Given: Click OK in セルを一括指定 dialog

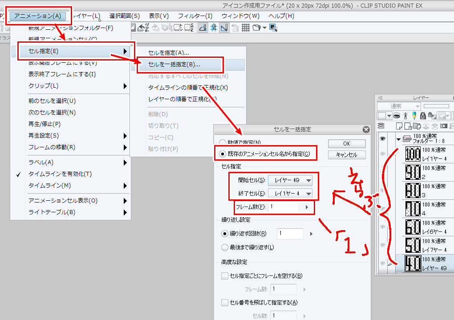Looking at the screenshot, I should (x=347, y=144).
